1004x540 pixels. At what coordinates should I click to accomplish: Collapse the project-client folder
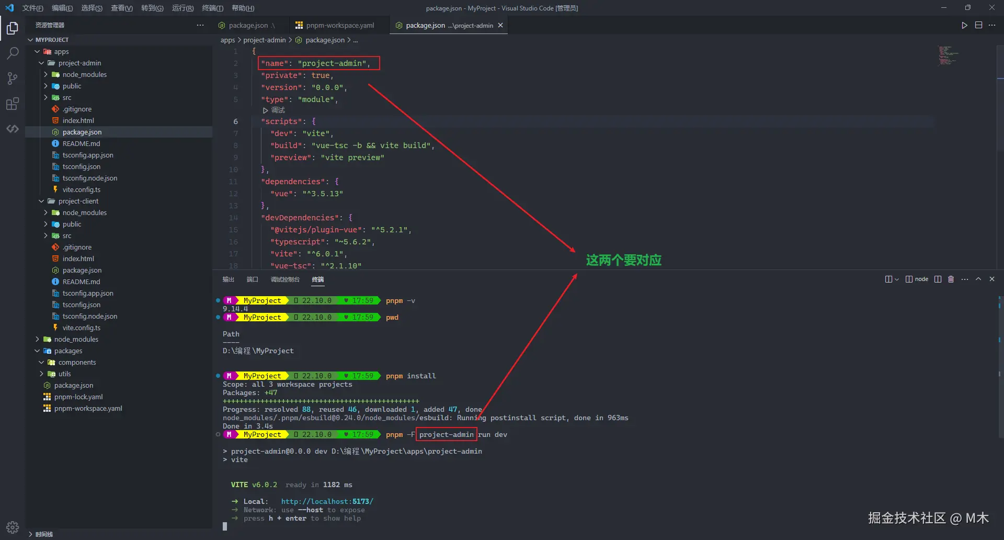(x=41, y=201)
